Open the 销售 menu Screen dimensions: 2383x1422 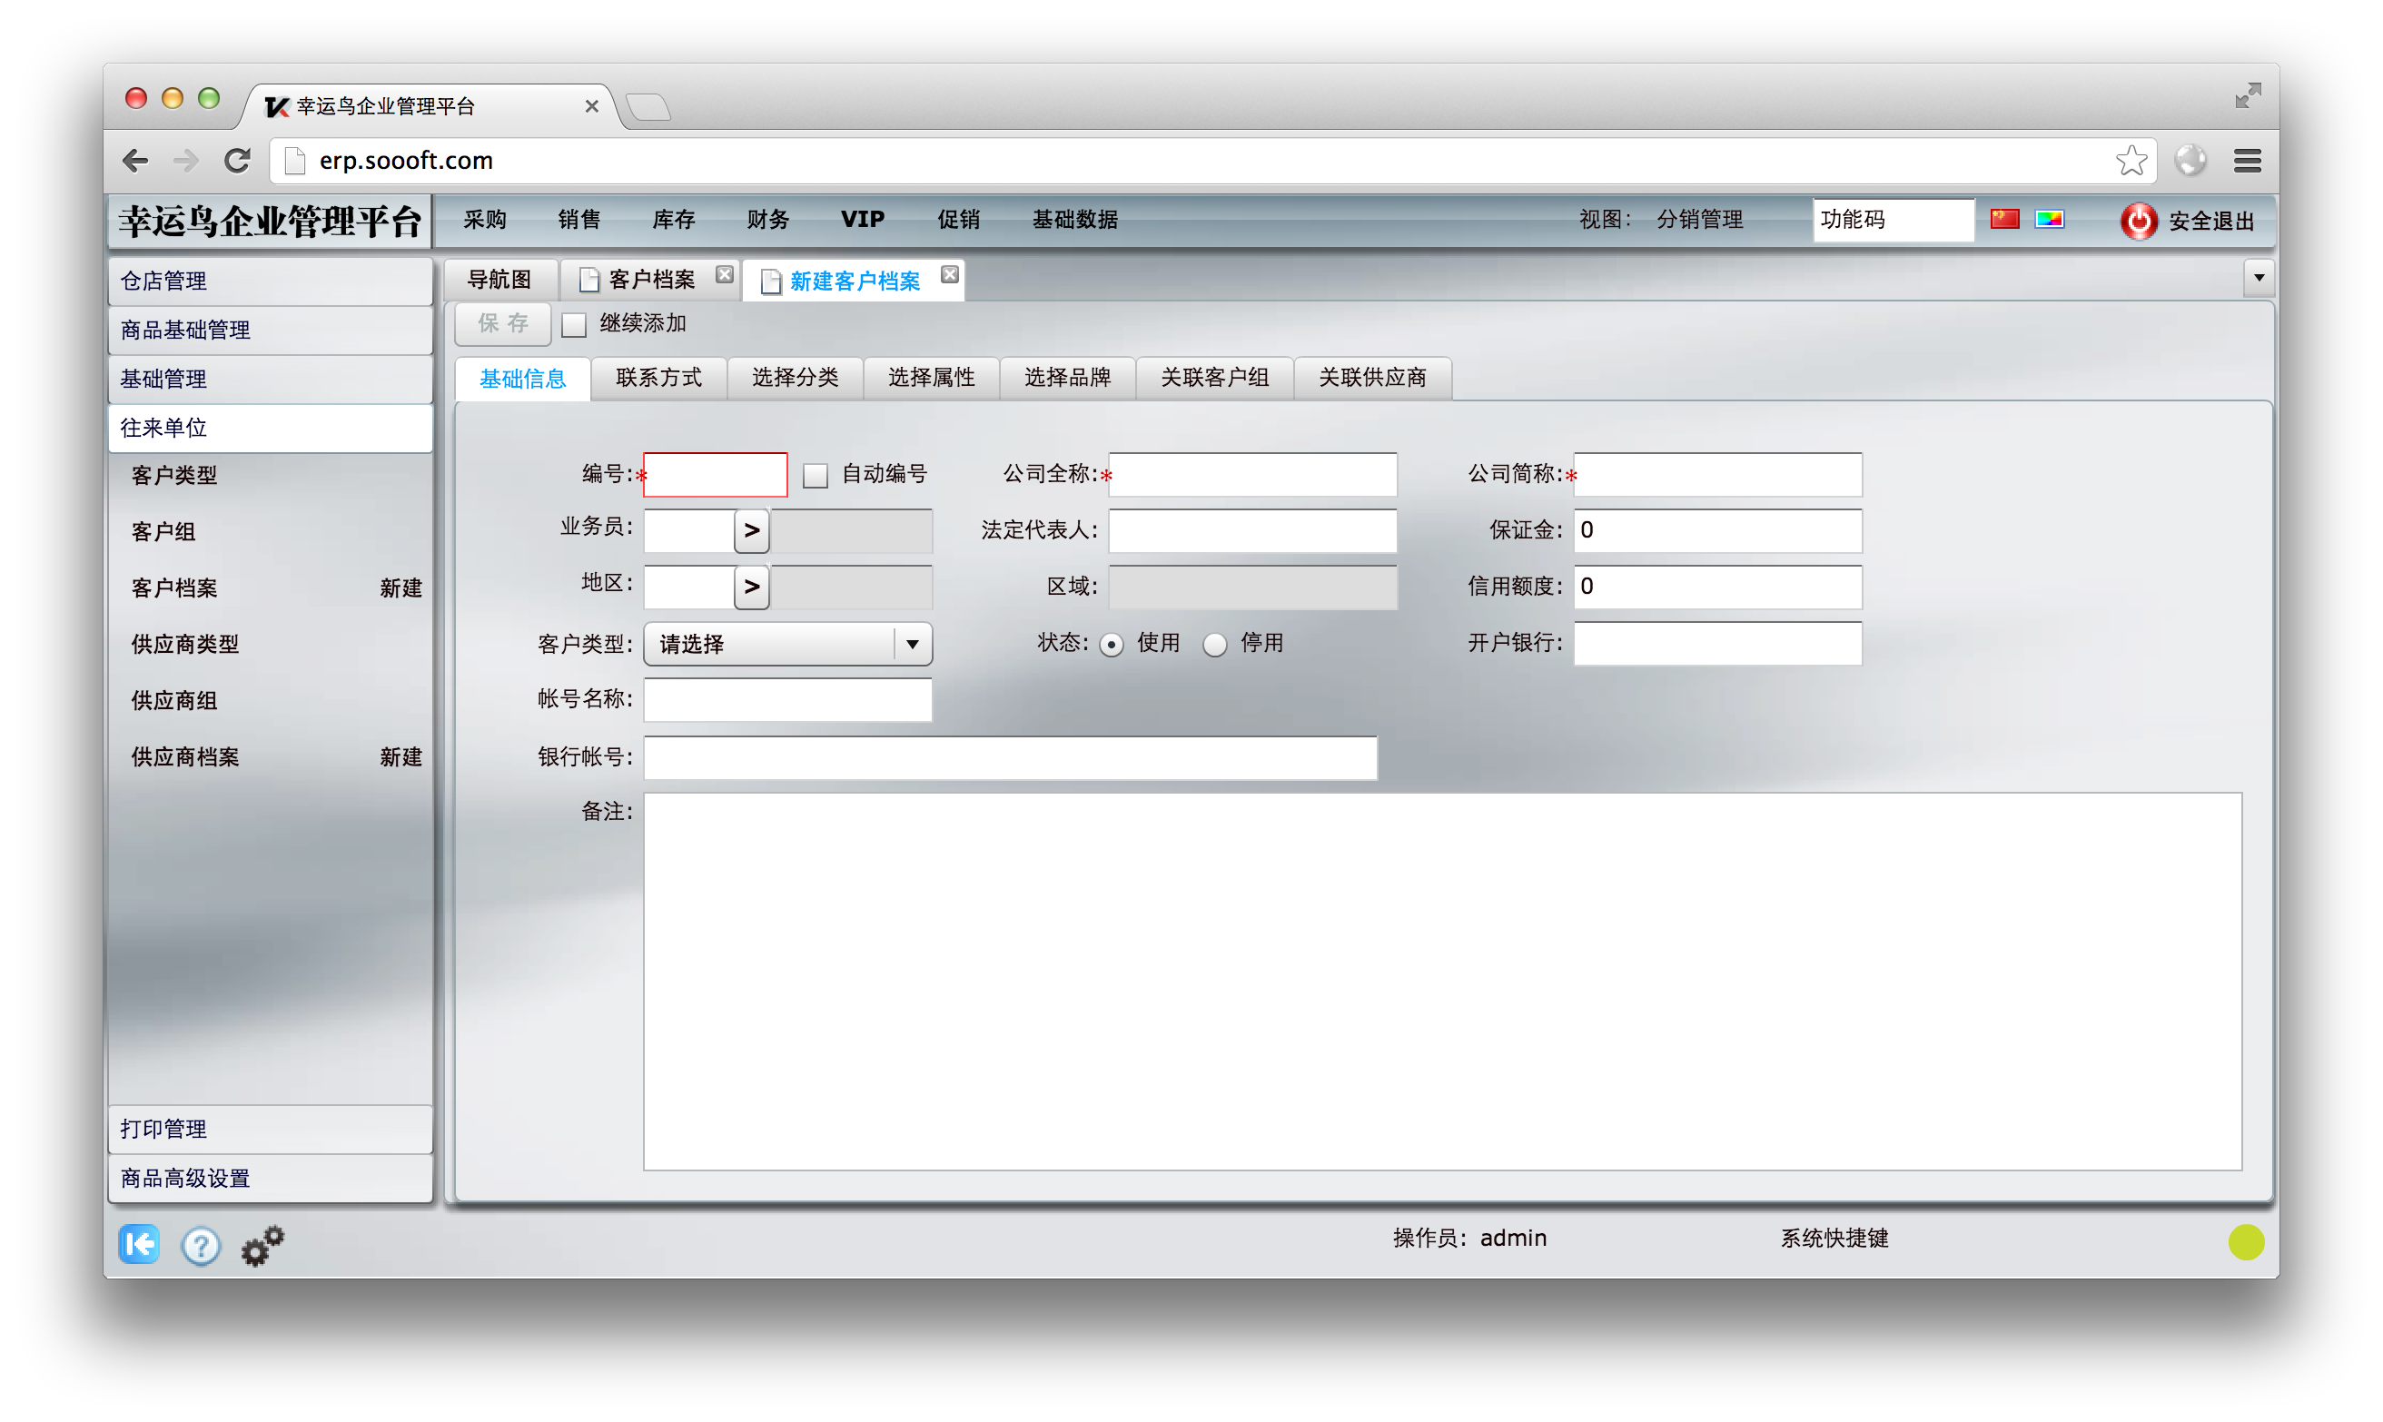click(578, 220)
